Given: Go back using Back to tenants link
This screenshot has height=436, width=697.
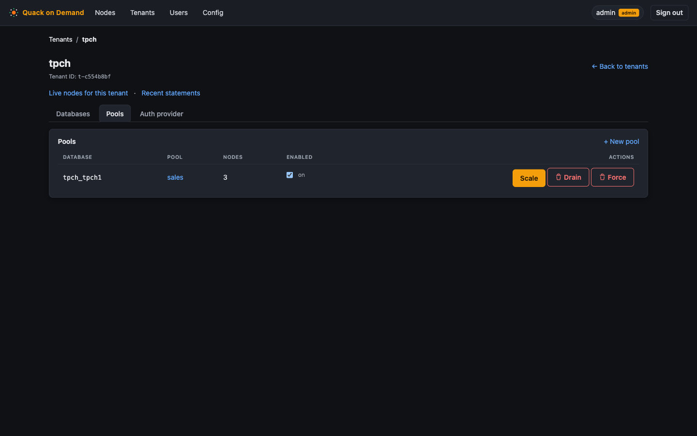Looking at the screenshot, I should pyautogui.click(x=620, y=66).
